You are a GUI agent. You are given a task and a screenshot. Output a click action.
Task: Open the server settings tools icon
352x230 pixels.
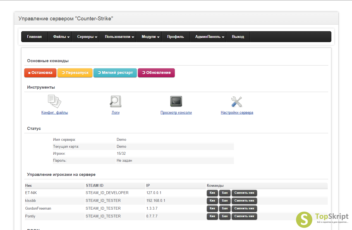237,101
